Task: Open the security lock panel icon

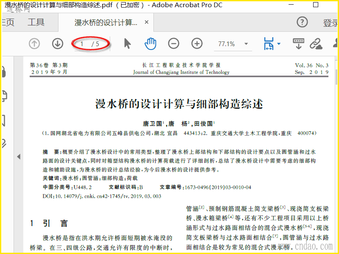Action: click(4, 72)
